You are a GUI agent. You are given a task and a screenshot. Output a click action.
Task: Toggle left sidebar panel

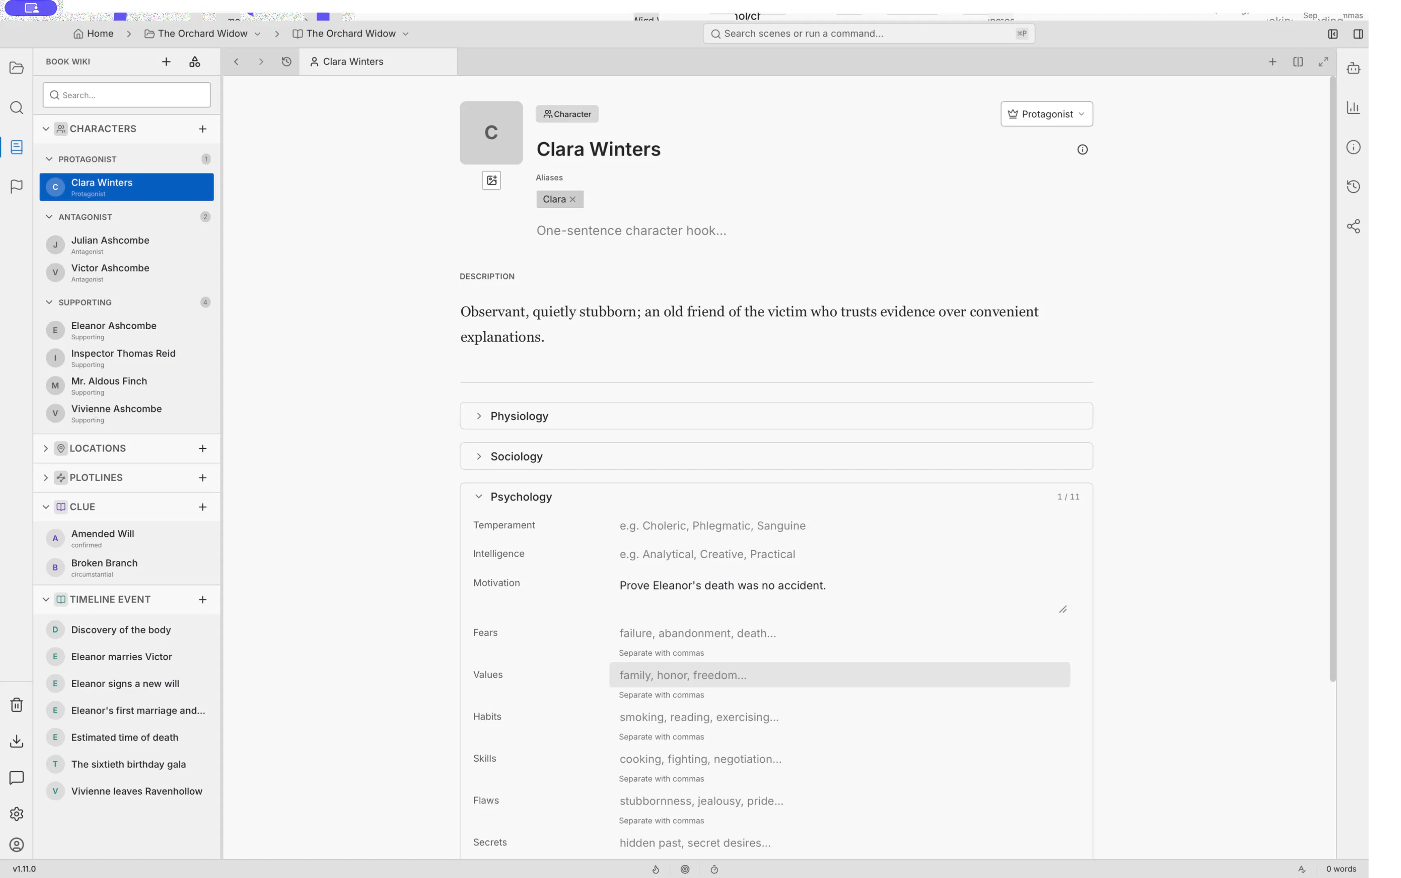tap(1332, 34)
